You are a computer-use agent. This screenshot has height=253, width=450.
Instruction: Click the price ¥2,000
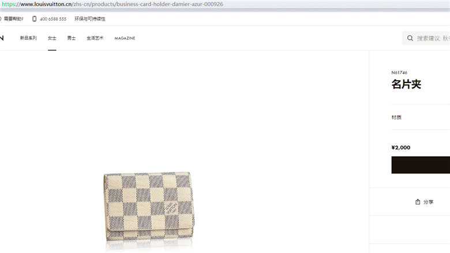click(x=401, y=148)
